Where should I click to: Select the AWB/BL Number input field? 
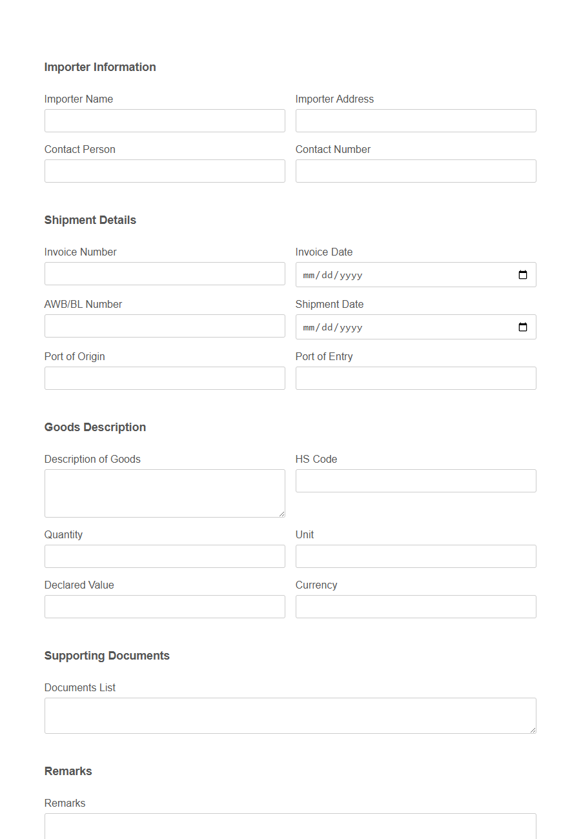(165, 326)
